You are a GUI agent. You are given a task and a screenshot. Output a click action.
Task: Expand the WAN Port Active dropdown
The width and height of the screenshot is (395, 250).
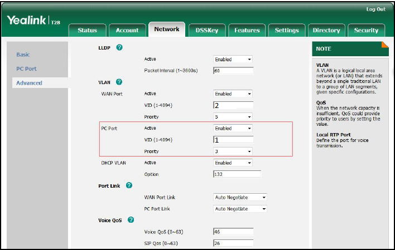point(233,94)
